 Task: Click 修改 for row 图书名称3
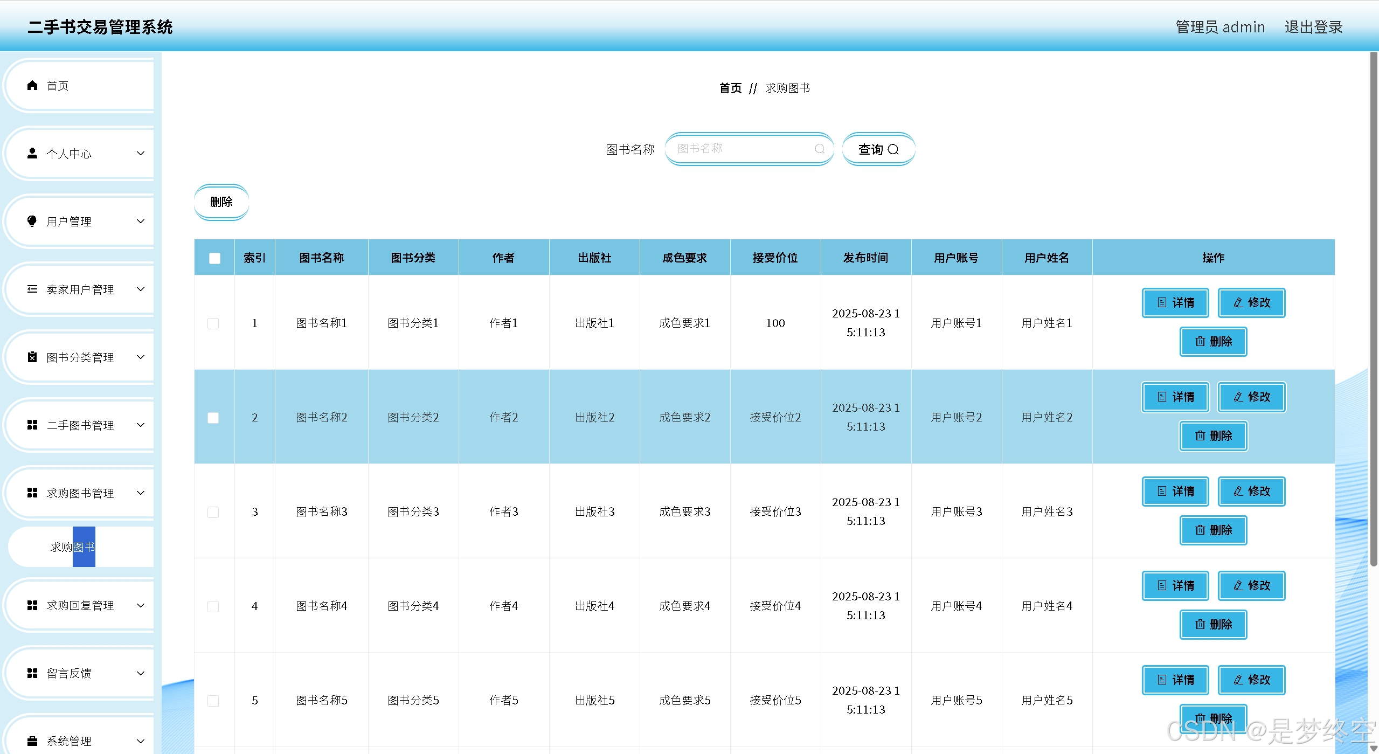1251,492
